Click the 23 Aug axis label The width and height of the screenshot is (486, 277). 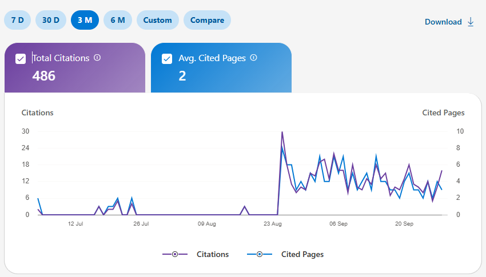[x=272, y=224]
